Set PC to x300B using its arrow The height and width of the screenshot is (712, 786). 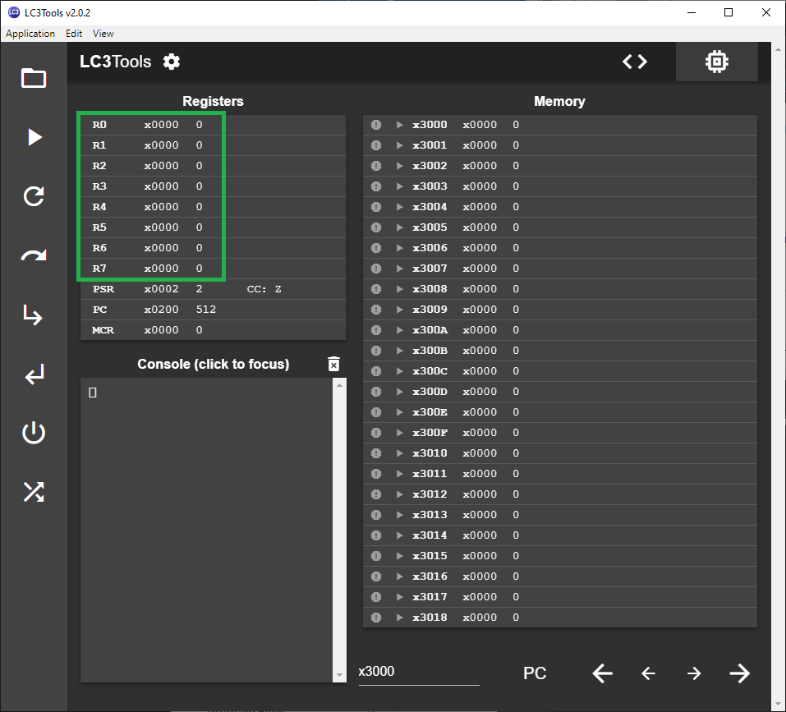(399, 351)
